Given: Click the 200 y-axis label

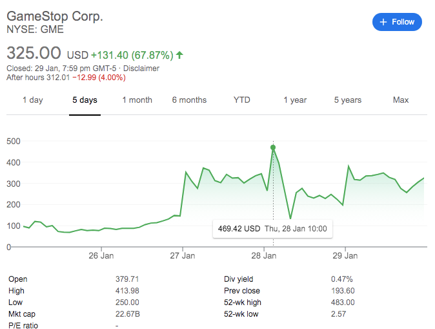Looking at the screenshot, I should (14, 204).
